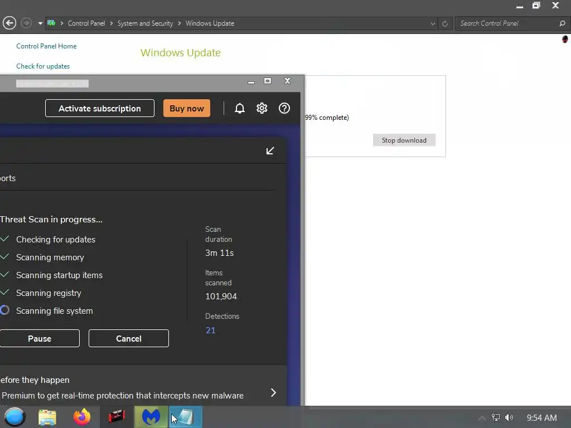Open Control Panel Home link
571x428 pixels.
click(46, 46)
